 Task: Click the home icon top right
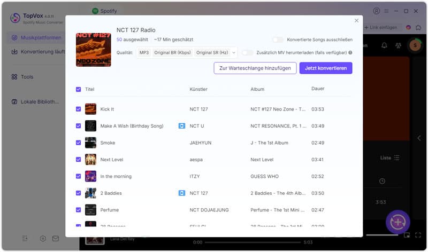(x=418, y=28)
